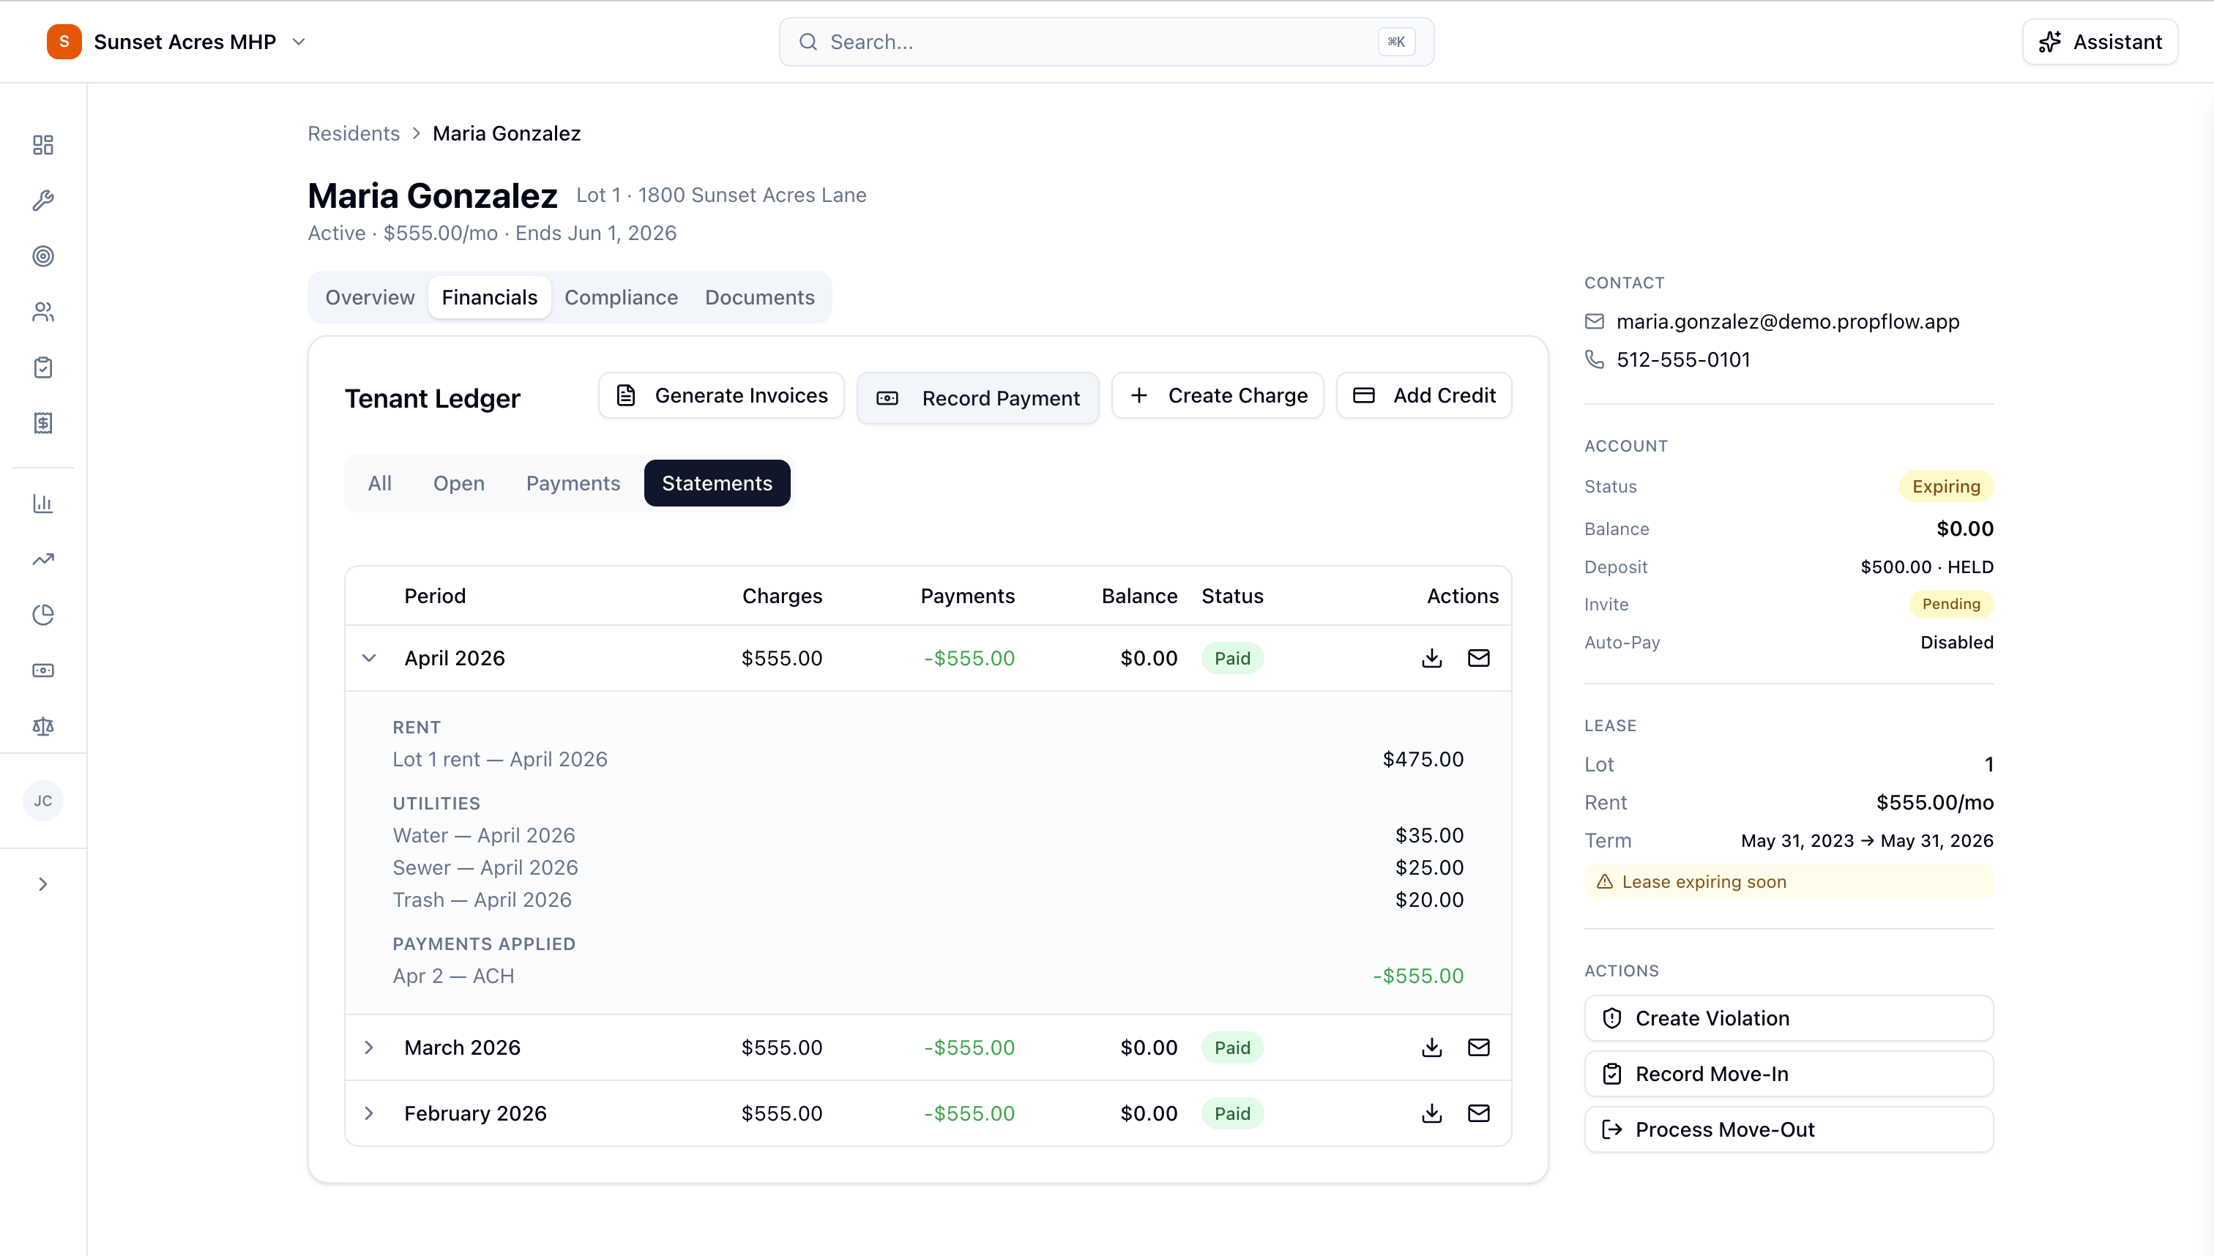Click the Sunset Acres MHP logo icon
Image resolution: width=2214 pixels, height=1256 pixels.
(x=64, y=42)
